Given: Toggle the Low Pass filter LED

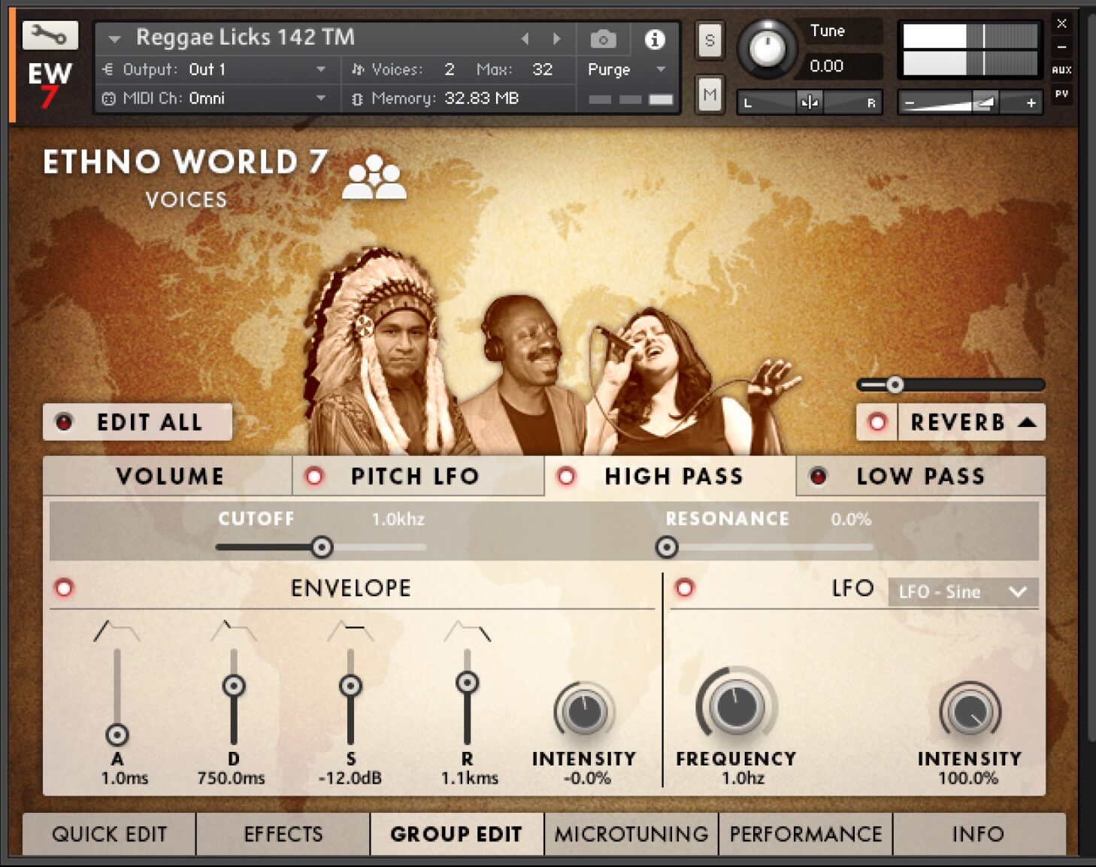Looking at the screenshot, I should tap(819, 476).
